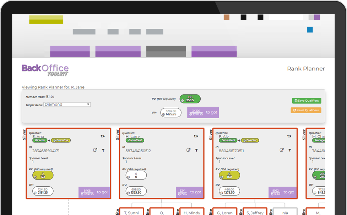Screen dimensions: 347x215
Task: Open F, Aly's external link icon
Action: (x=282, y=150)
